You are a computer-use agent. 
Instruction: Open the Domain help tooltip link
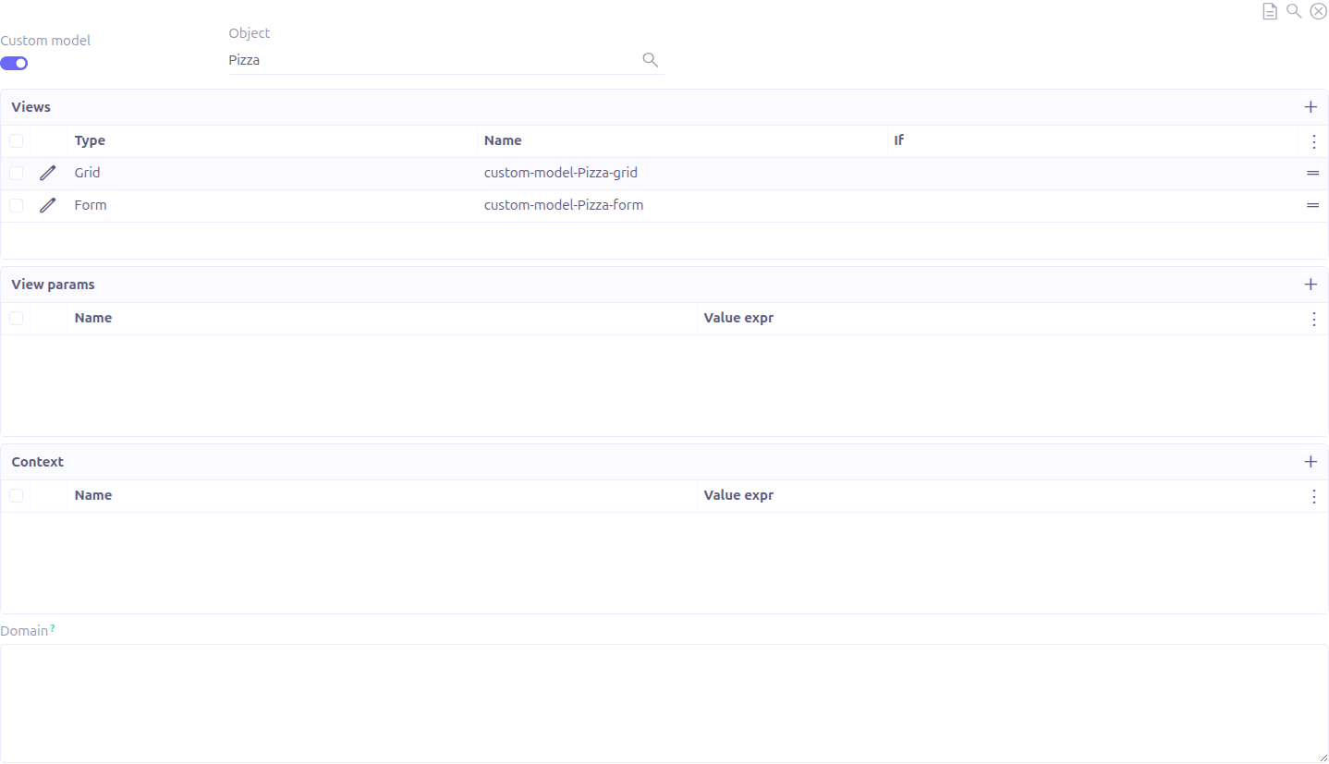click(51, 626)
